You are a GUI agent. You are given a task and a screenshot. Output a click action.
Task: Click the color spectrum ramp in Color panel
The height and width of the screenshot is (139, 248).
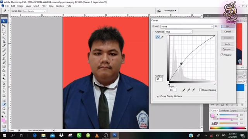coord(228,128)
